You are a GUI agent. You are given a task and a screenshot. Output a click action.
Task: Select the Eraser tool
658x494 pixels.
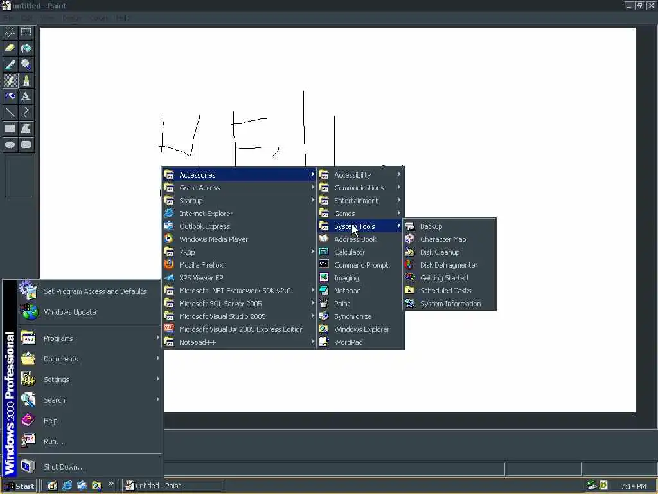[x=10, y=48]
